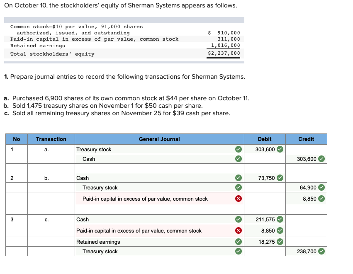
Task: Click the Treasury stock account line in entry c
Action: click(x=104, y=251)
